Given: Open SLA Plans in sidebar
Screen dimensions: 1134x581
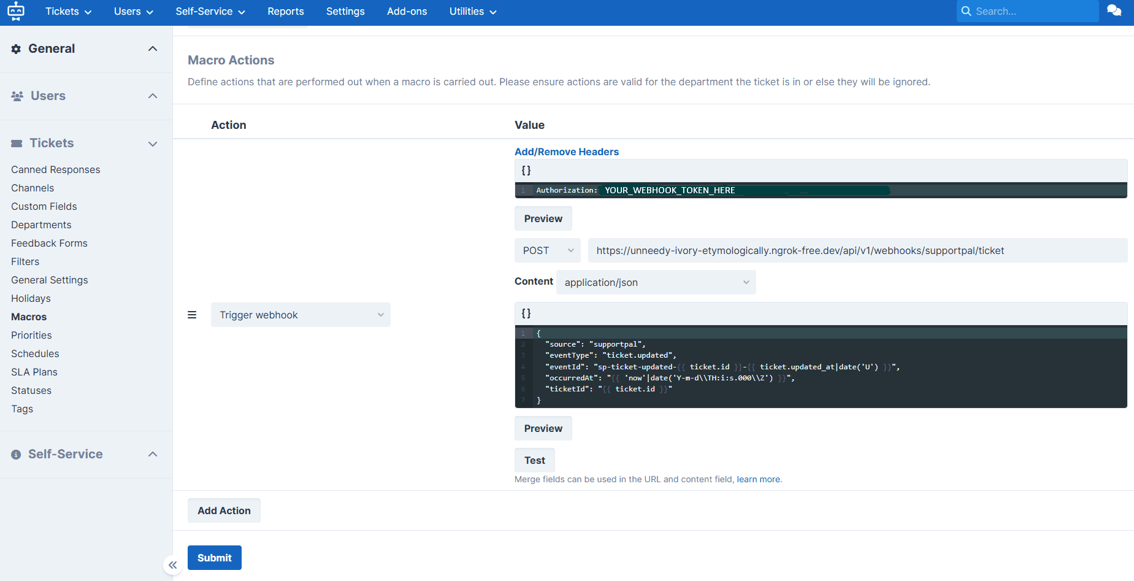Looking at the screenshot, I should click(34, 372).
